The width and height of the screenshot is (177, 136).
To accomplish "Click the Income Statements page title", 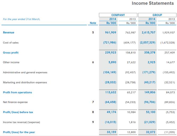I will 153,3.
